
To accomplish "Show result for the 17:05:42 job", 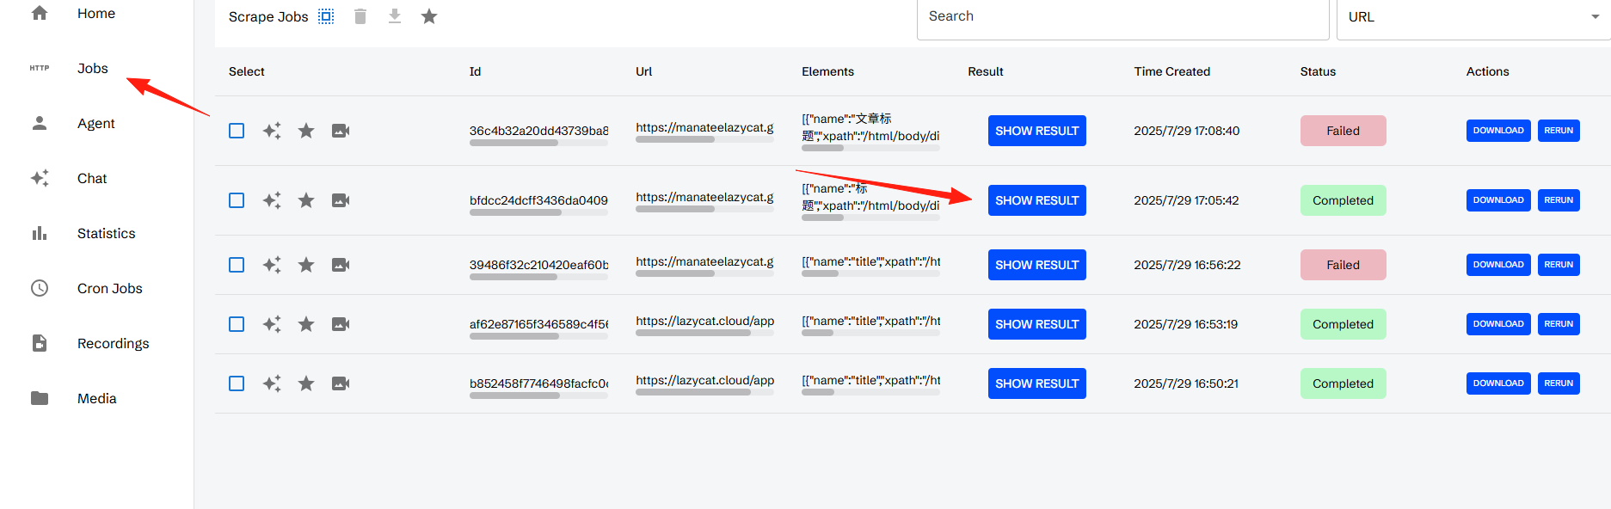I will pyautogui.click(x=1036, y=200).
